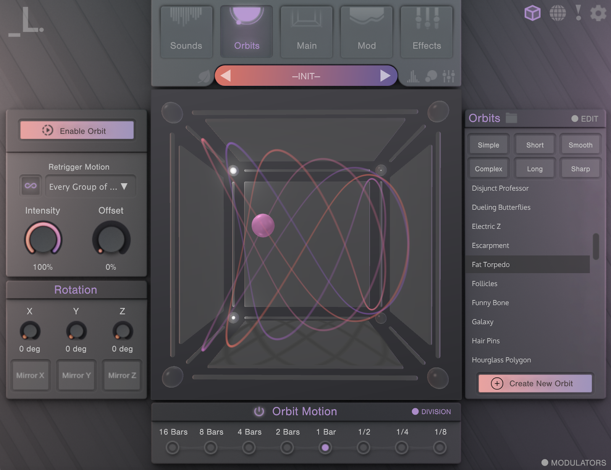
Task: Click the Y rotation knob
Action: tap(76, 331)
